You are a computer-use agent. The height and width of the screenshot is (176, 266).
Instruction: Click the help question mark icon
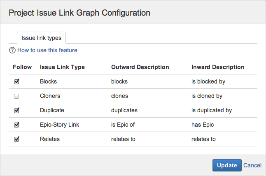pos(12,50)
